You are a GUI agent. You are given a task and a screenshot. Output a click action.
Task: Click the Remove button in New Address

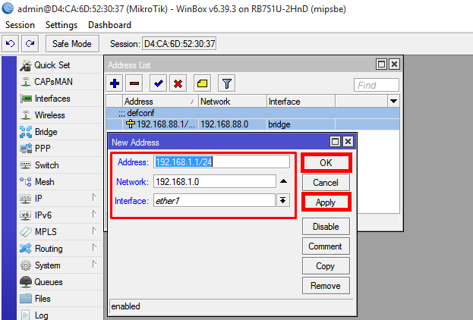(326, 286)
